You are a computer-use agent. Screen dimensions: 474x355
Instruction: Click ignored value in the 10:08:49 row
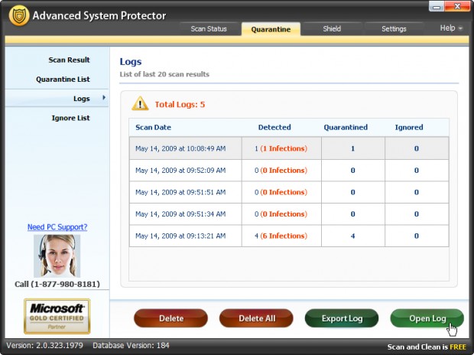tap(416, 148)
